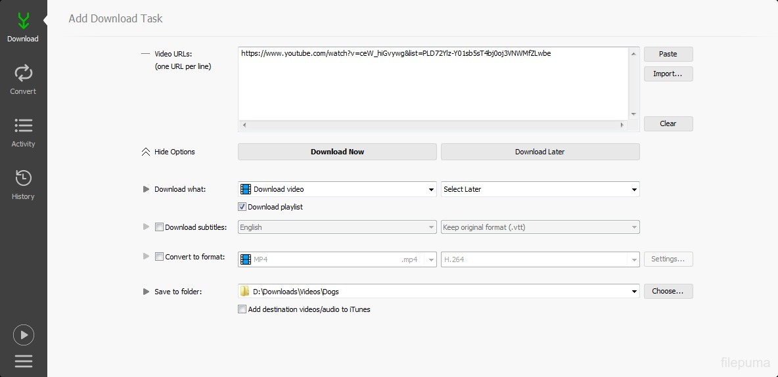Viewport: 778px width, 377px height.
Task: Open the hamburger menu icon
Action: [x=23, y=361]
